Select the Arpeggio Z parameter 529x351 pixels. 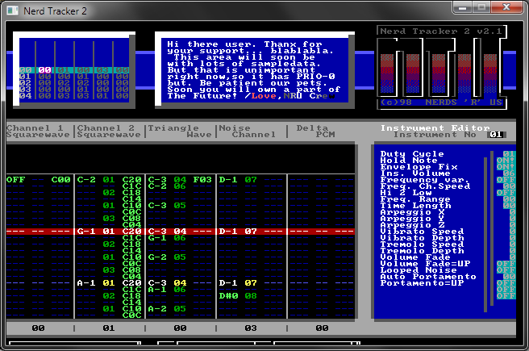tap(412, 225)
